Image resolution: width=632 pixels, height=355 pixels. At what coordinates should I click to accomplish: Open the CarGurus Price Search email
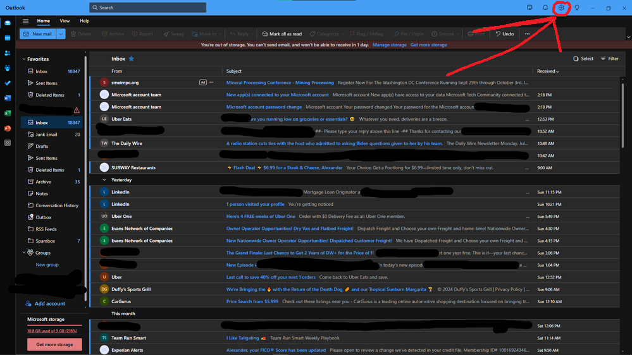tap(355, 301)
